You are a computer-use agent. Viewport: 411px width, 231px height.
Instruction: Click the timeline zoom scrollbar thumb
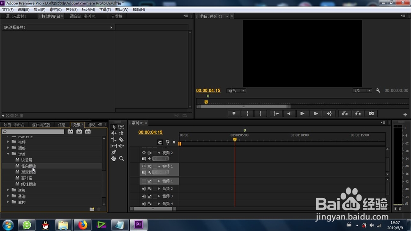point(153,209)
